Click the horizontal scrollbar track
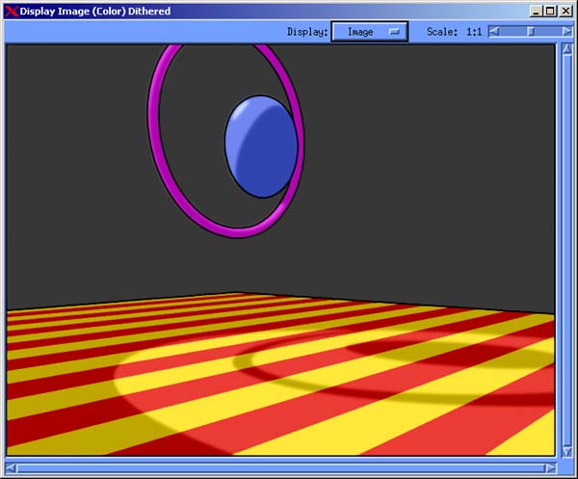Image resolution: width=578 pixels, height=479 pixels. click(280, 468)
